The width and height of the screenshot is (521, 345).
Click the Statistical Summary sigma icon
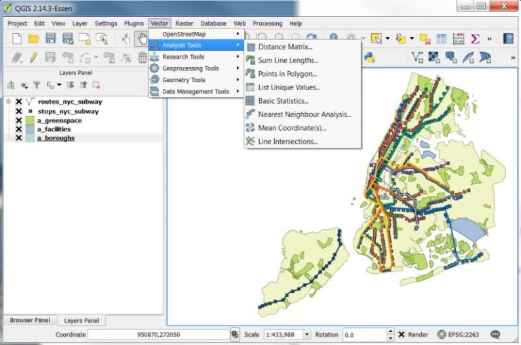point(475,39)
